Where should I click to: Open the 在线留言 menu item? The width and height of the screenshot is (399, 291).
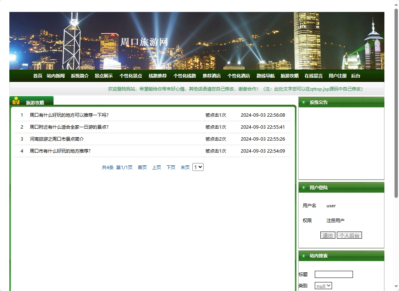(313, 76)
